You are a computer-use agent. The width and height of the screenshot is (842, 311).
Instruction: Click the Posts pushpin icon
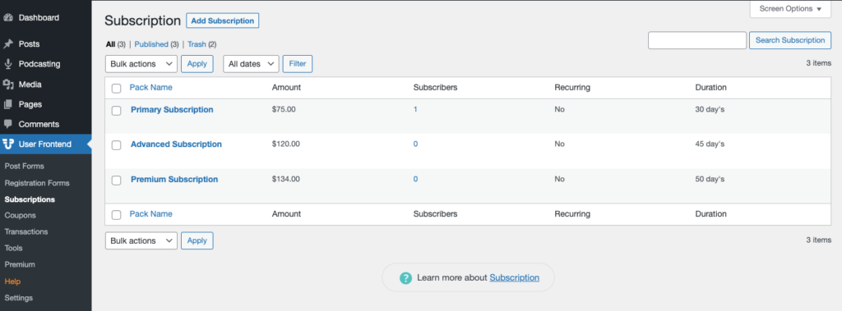tap(8, 44)
